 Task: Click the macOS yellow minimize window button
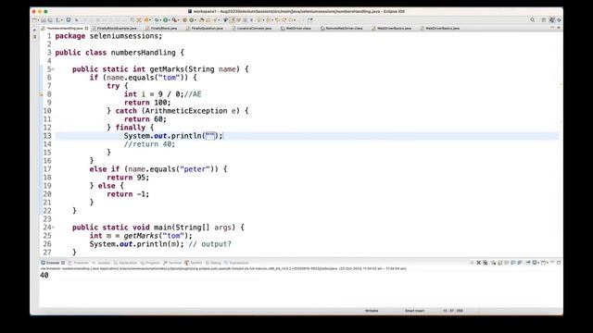coord(40,12)
